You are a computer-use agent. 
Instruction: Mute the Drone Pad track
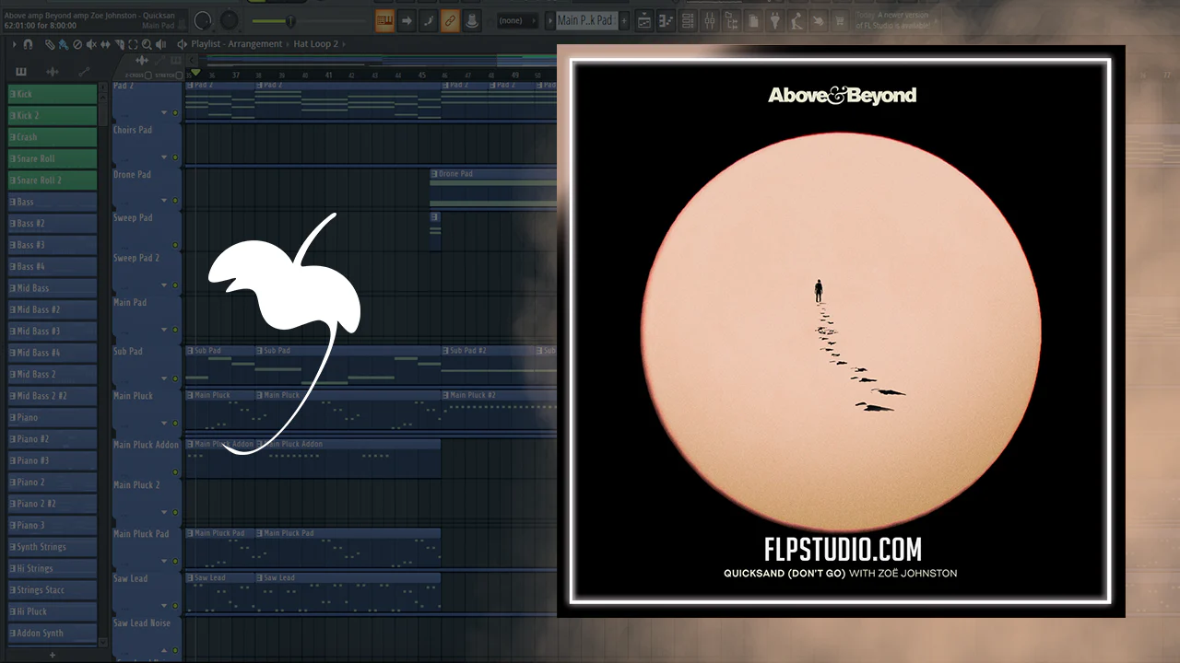pyautogui.click(x=175, y=202)
